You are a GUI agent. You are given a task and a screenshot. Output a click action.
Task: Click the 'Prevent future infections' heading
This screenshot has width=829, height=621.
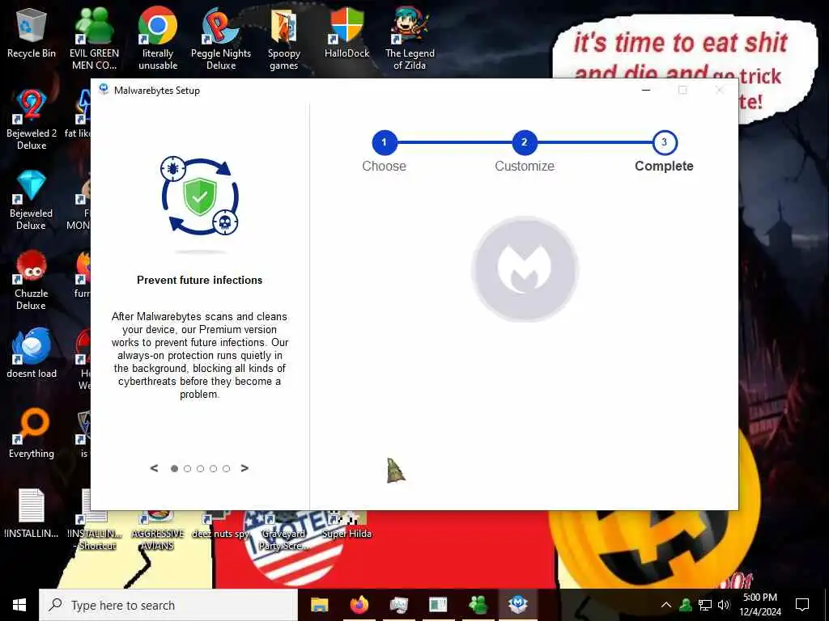[x=199, y=280]
